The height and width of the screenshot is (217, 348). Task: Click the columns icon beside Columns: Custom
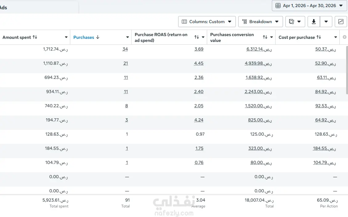tap(184, 22)
